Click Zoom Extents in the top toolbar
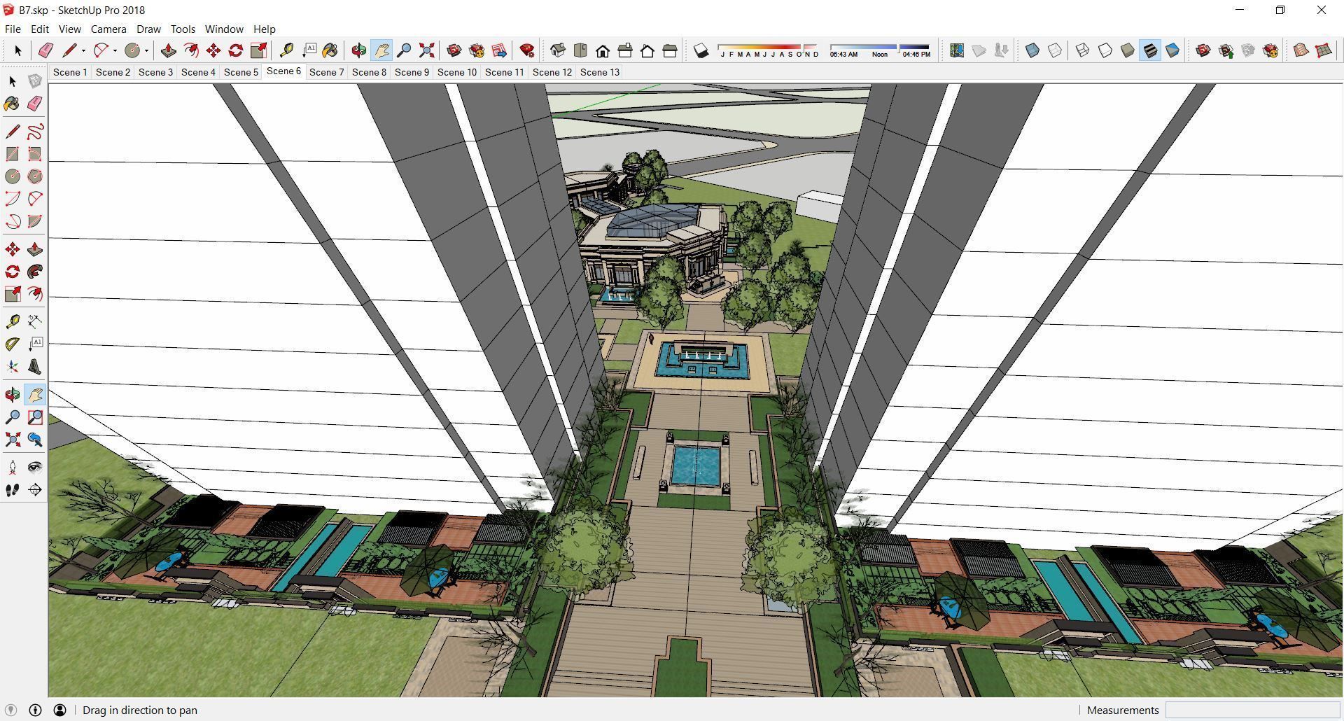The image size is (1344, 721). [x=426, y=50]
